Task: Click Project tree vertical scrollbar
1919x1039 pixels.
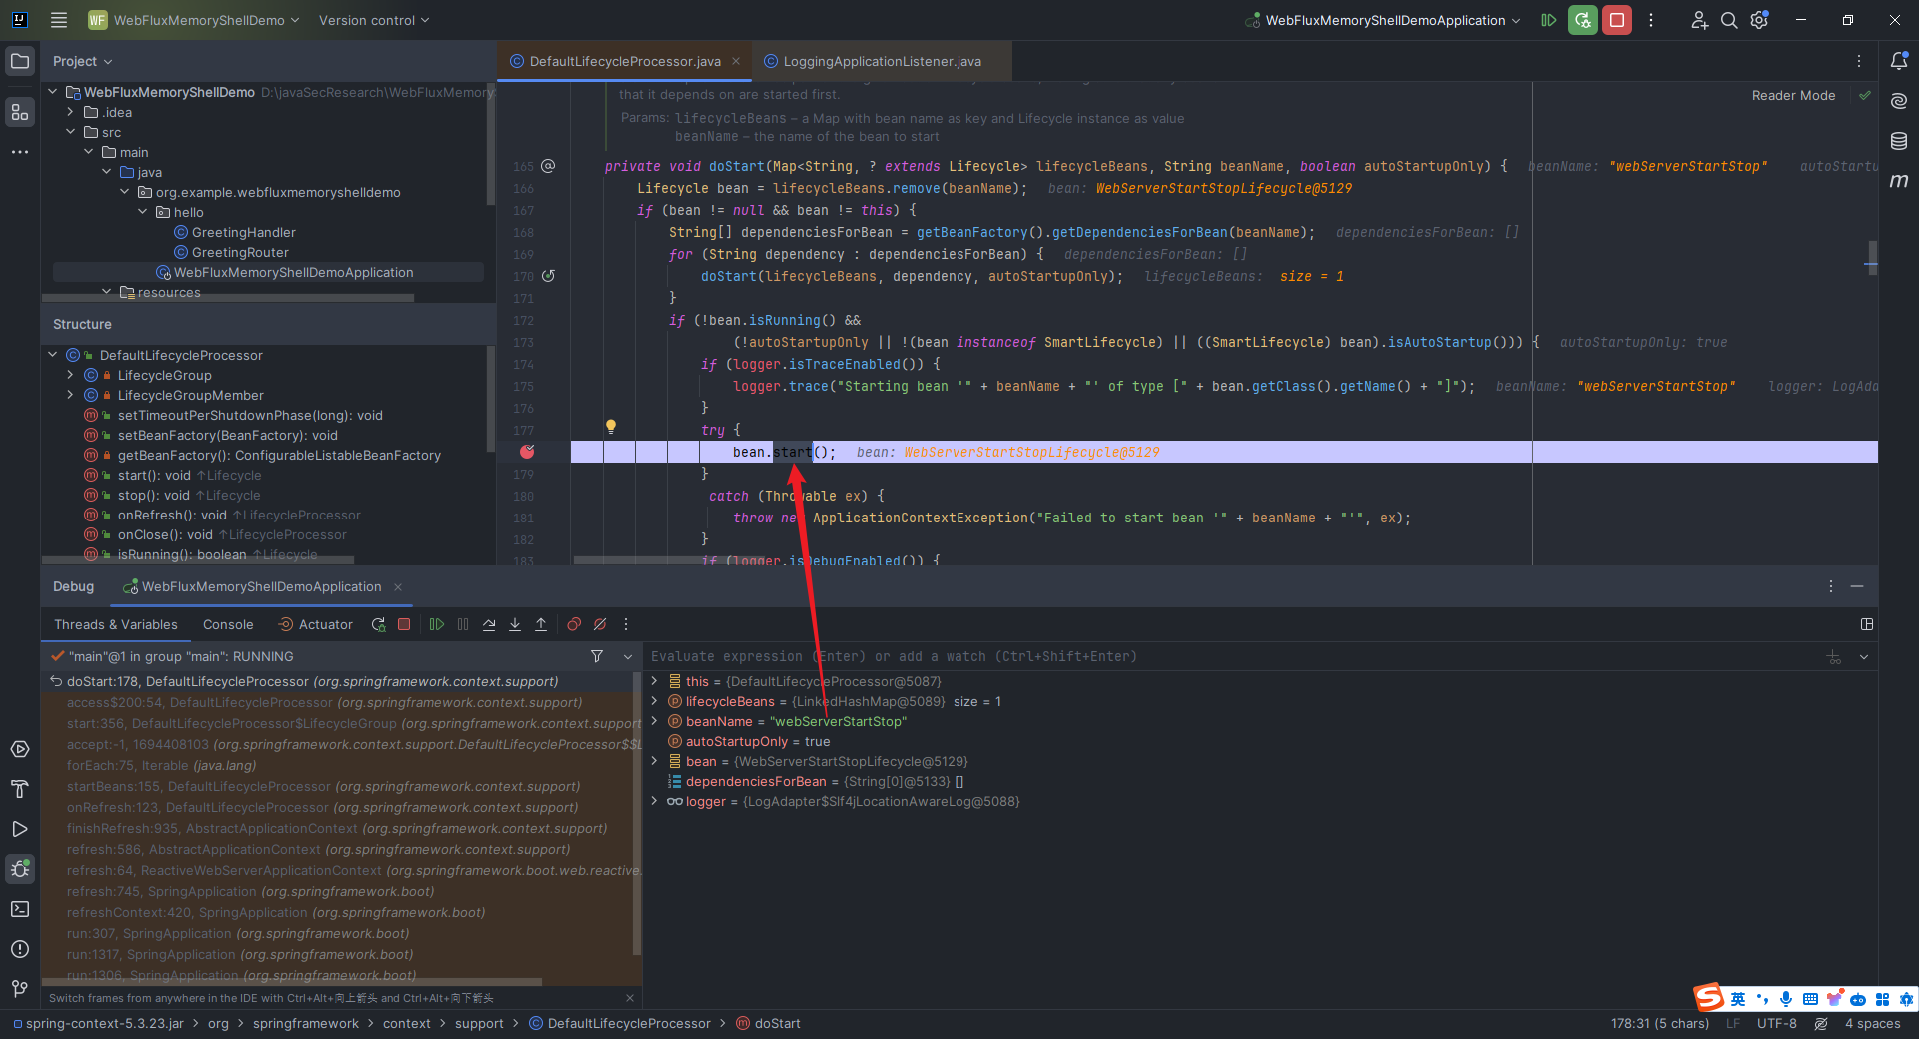Action: [491, 144]
